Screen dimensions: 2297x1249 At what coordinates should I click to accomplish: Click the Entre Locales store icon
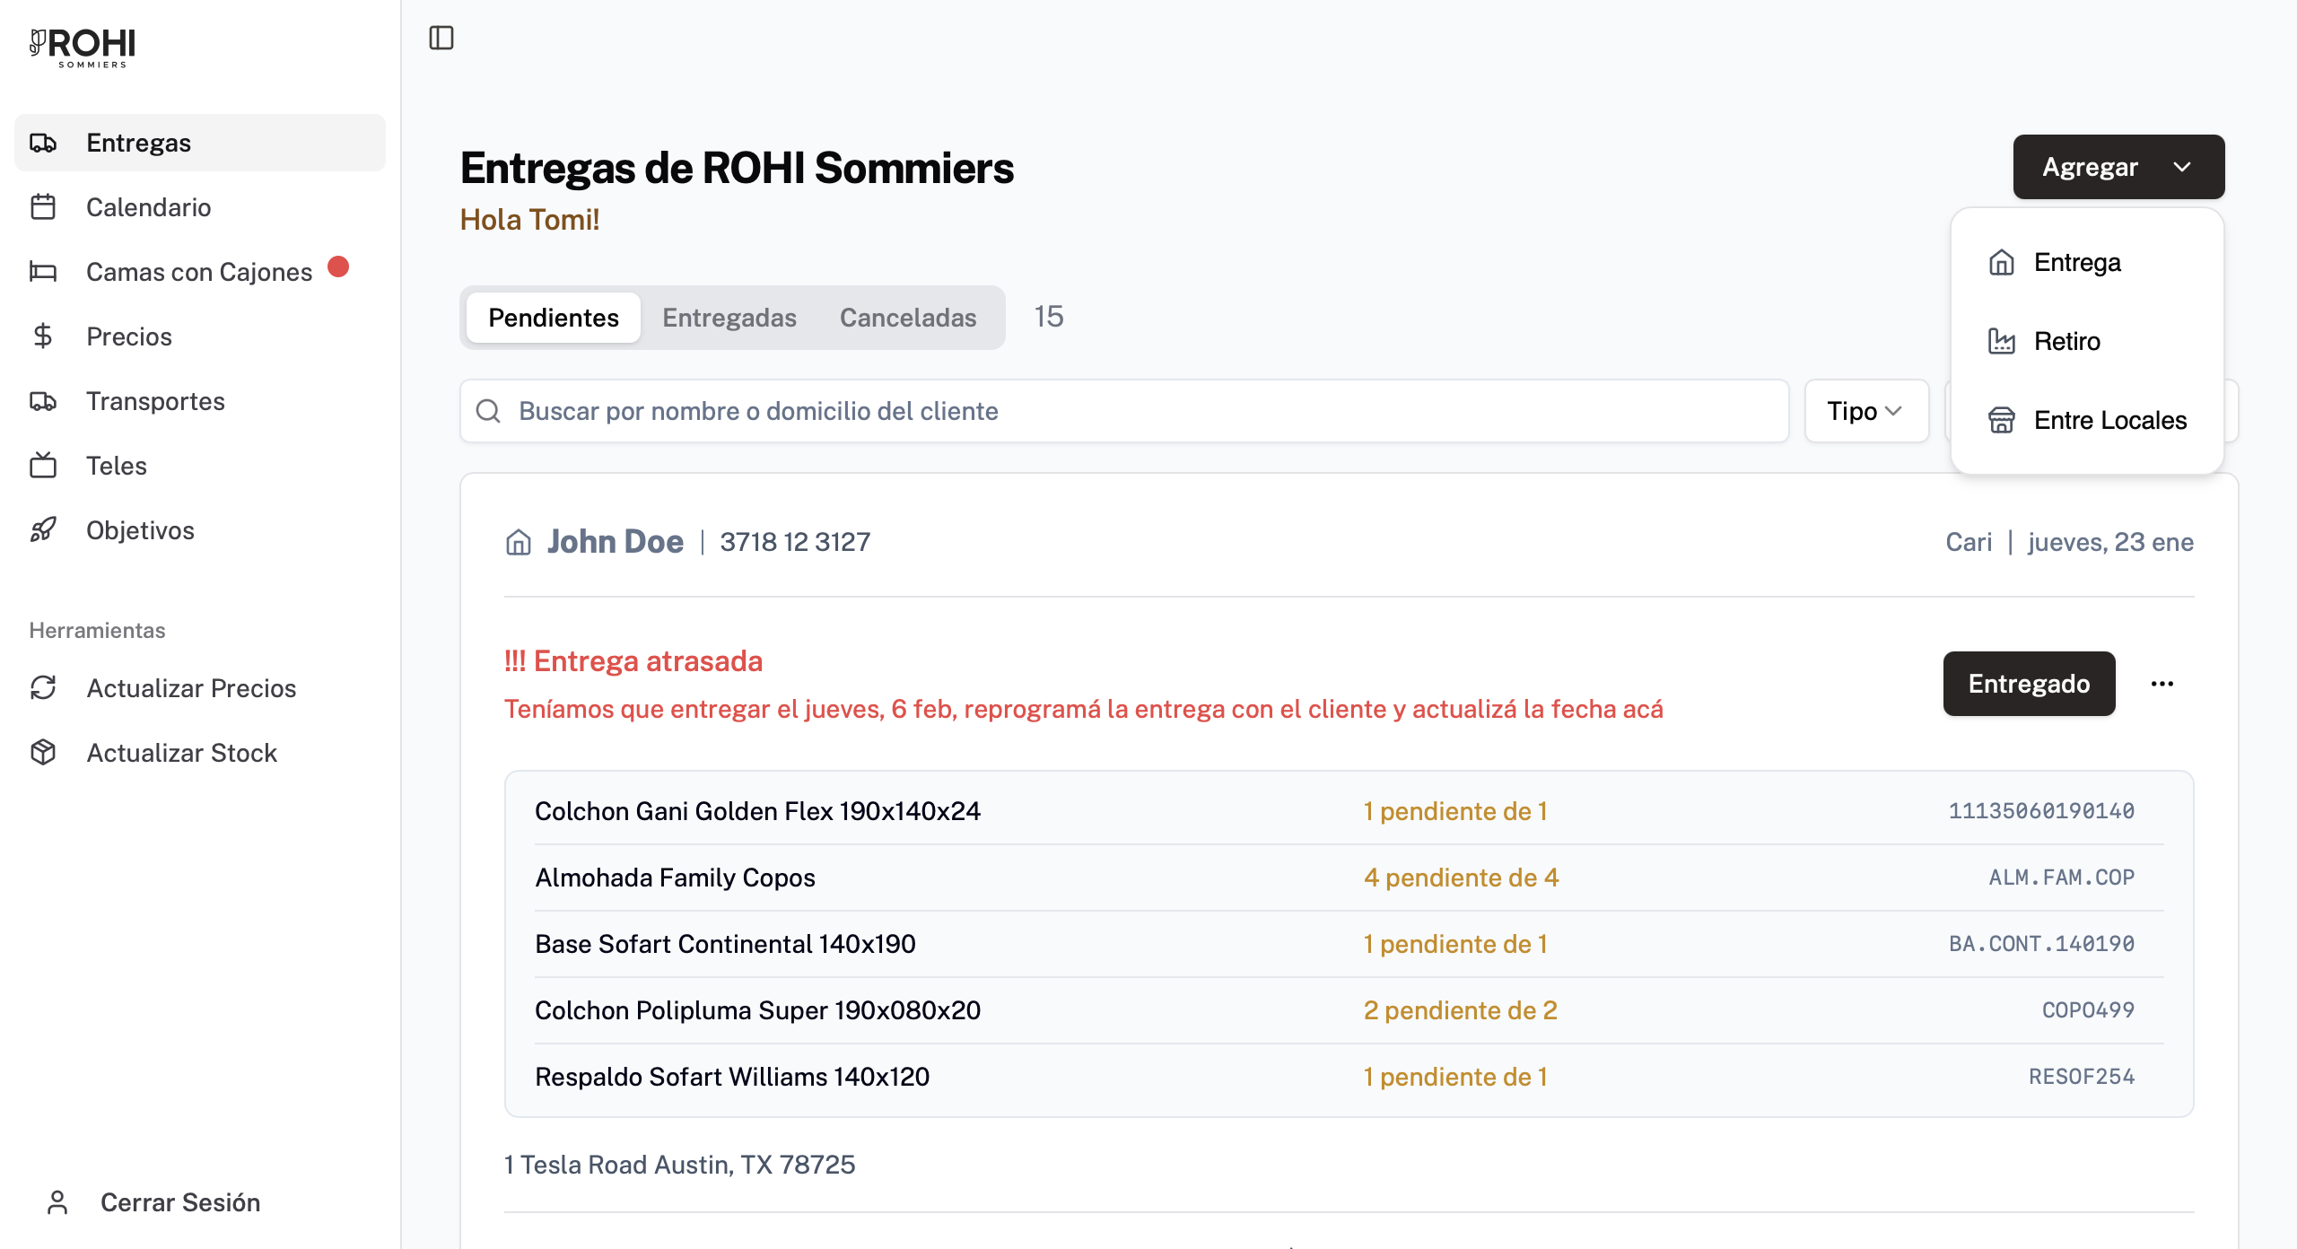[x=2002, y=420]
